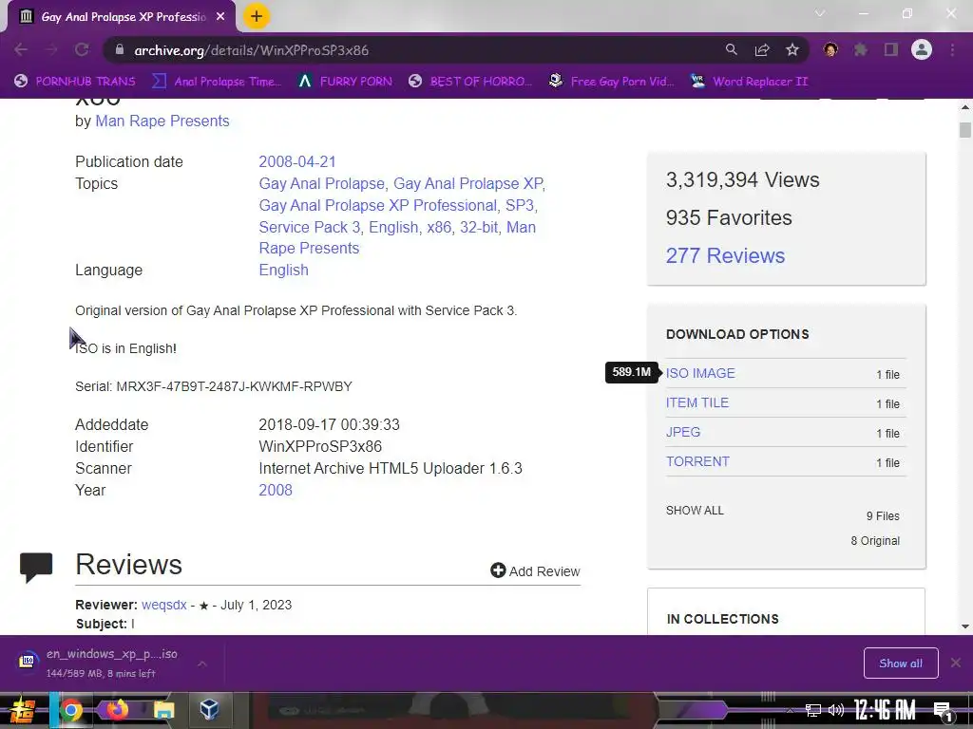
Task: Open the bookmark with the triangular A-shaped icon
Action: tap(345, 82)
